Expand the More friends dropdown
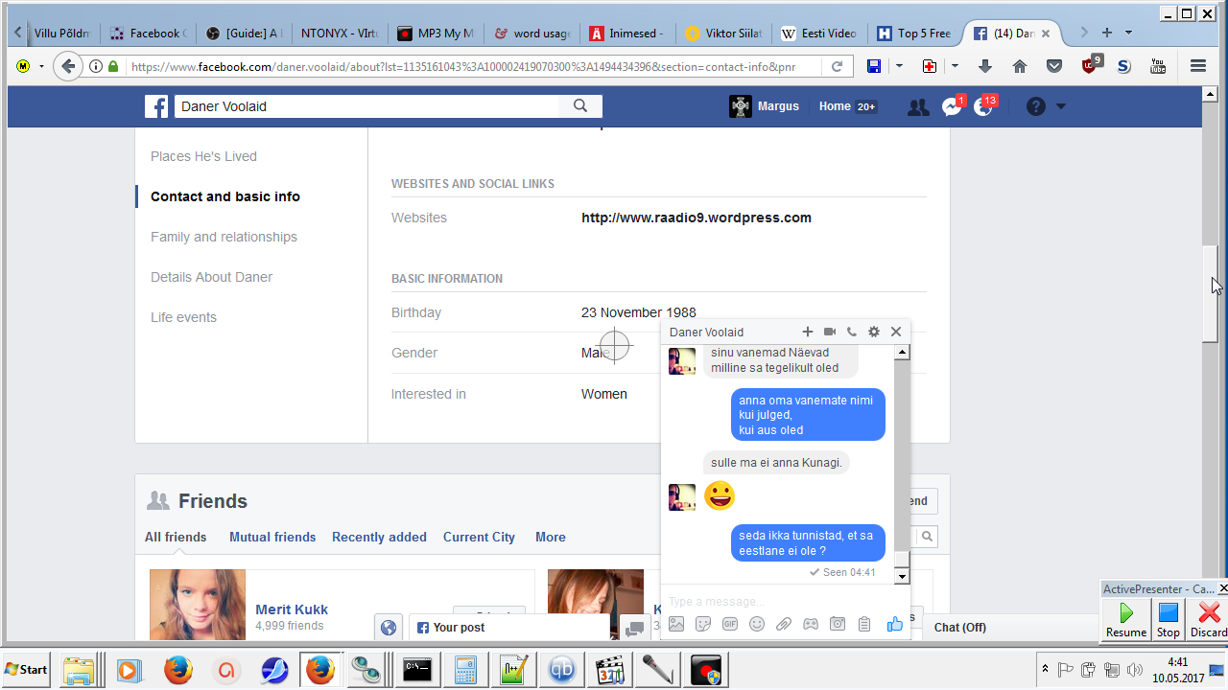Screen dimensions: 1228x690 click(x=551, y=537)
